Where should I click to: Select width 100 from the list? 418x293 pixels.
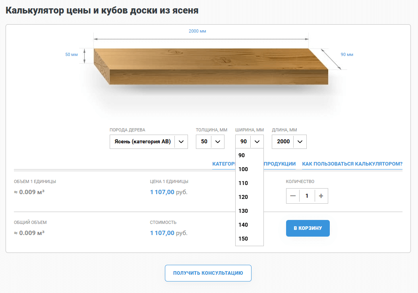[243, 169]
